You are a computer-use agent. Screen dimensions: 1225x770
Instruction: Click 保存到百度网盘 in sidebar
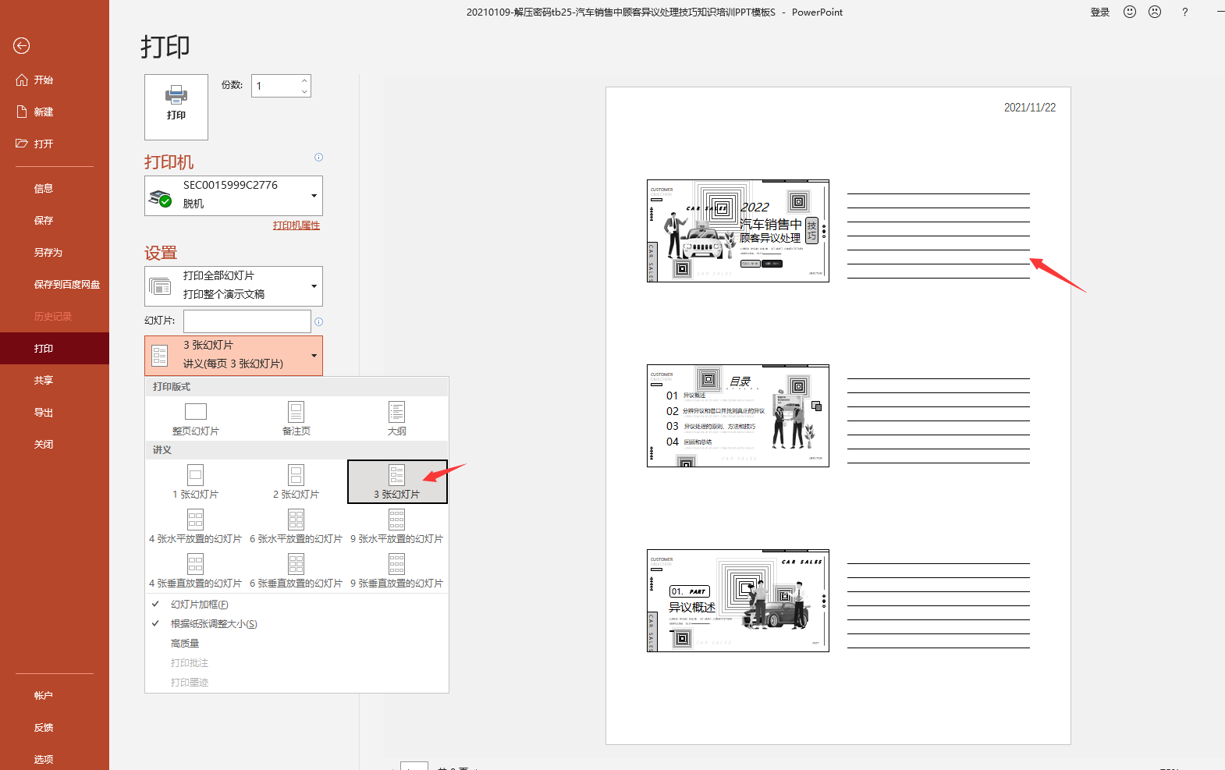[55, 284]
